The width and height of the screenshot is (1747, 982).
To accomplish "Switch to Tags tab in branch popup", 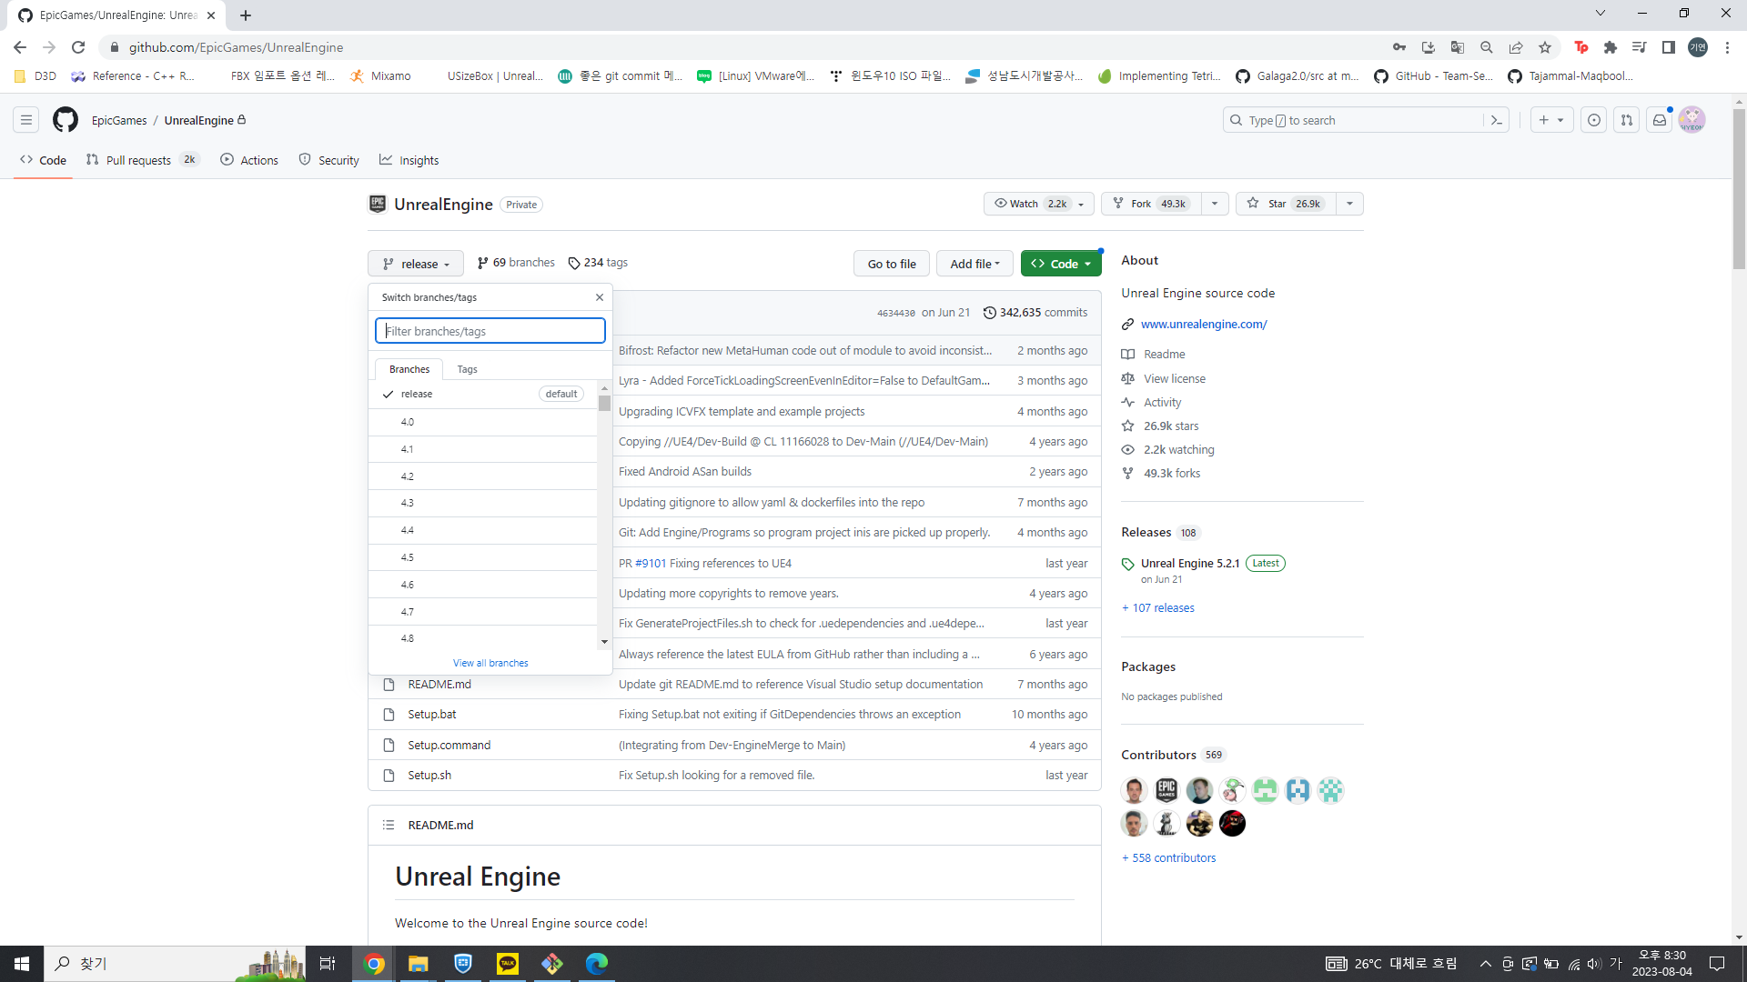I will coord(467,369).
